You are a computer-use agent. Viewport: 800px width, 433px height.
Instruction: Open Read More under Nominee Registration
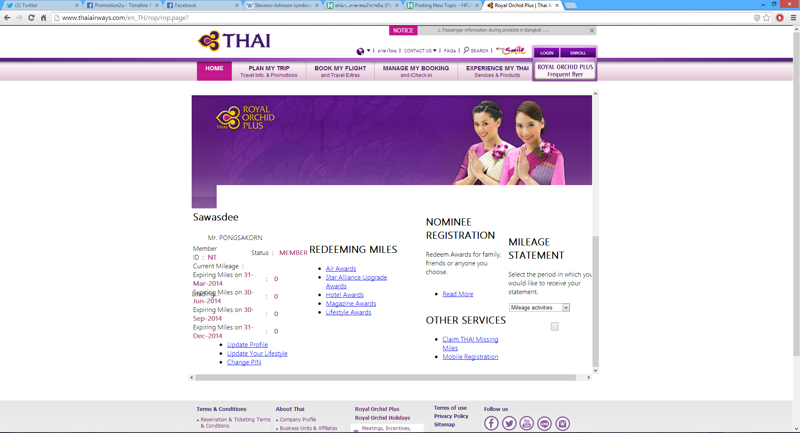[x=458, y=294]
